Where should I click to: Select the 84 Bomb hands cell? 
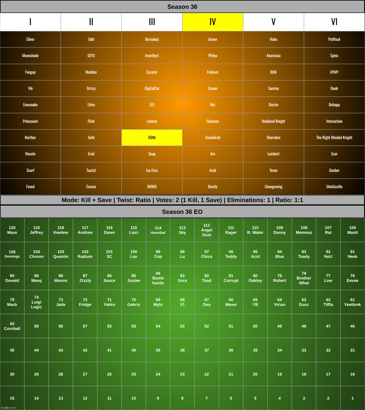(158, 278)
